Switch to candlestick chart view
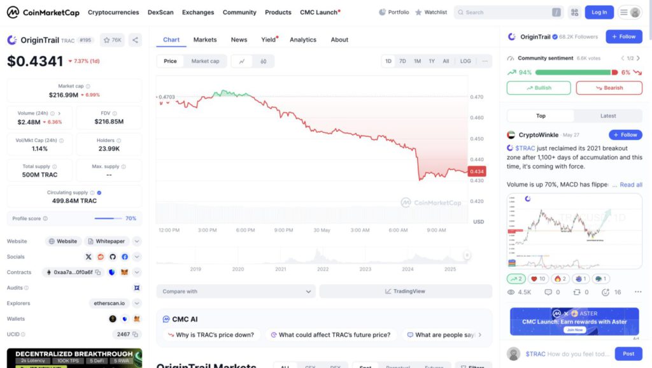The width and height of the screenshot is (652, 368). click(x=263, y=61)
